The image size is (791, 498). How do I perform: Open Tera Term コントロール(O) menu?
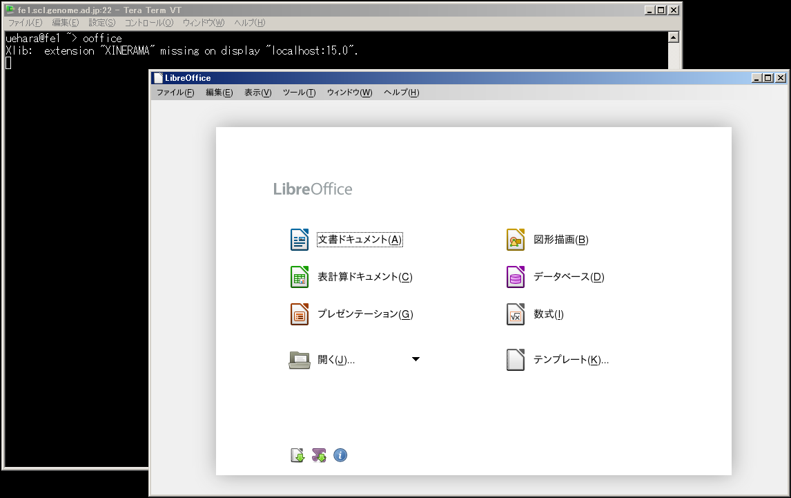[149, 23]
